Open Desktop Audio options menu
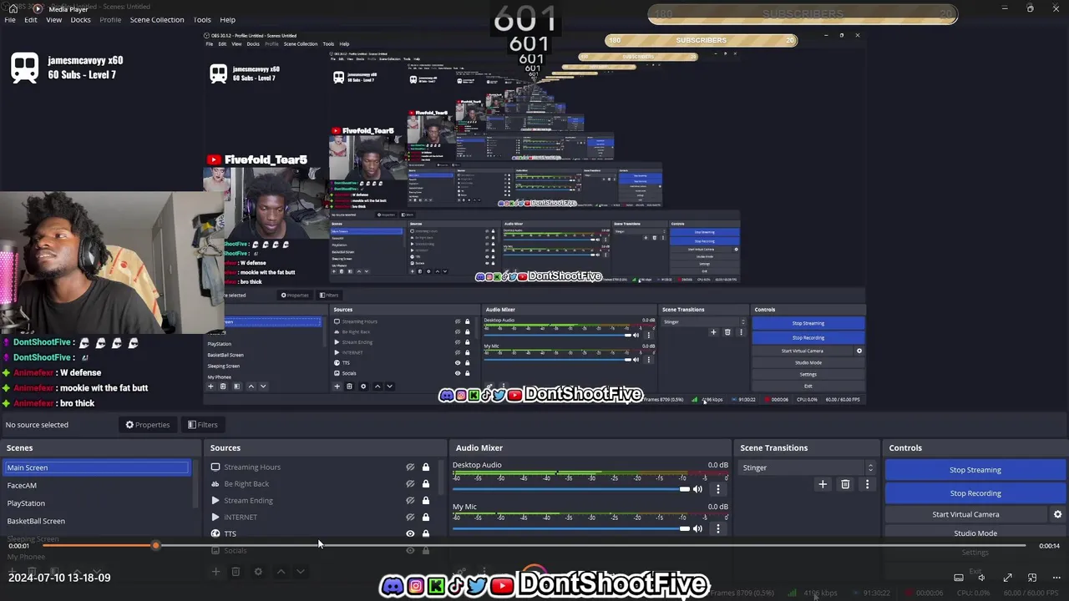The height and width of the screenshot is (601, 1069). 718,489
